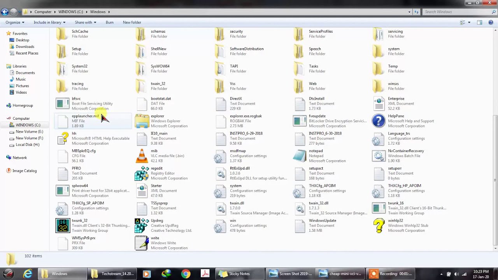Open the Videos library

click(x=21, y=93)
